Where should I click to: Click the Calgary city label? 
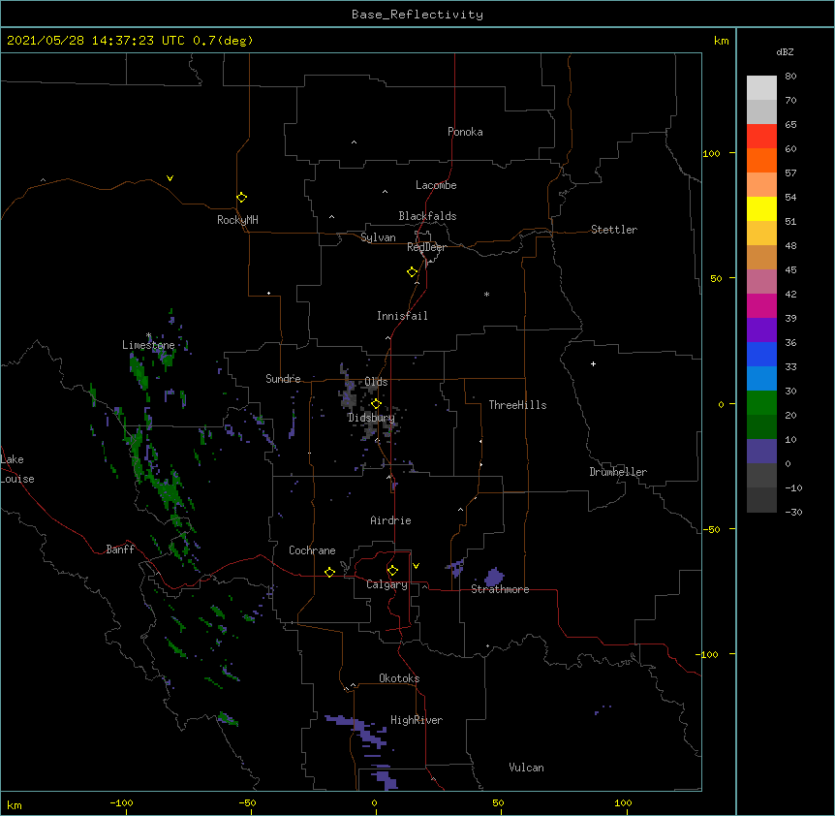pyautogui.click(x=387, y=584)
